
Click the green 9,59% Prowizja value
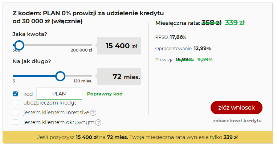205,60
